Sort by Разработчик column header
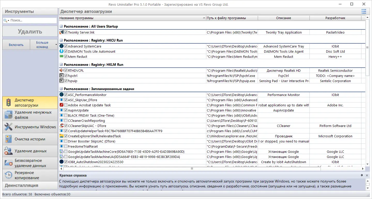The width and height of the screenshot is (372, 199). 335,18
